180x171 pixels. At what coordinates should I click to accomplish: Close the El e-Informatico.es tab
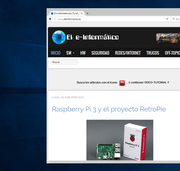point(81,13)
